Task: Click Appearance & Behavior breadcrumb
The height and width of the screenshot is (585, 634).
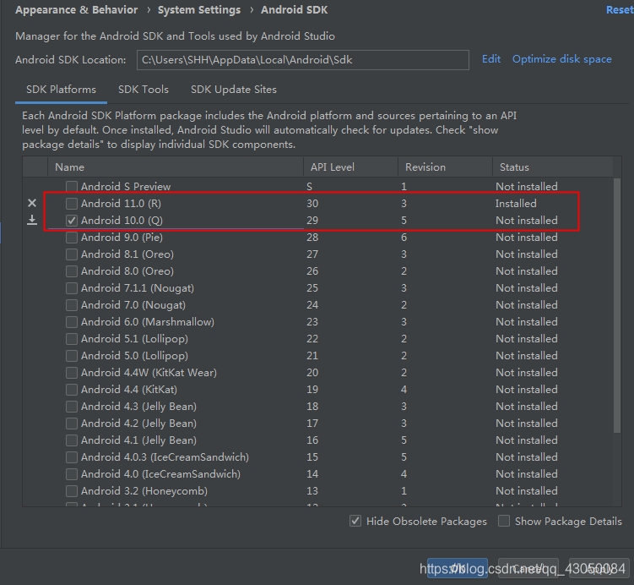Action: point(77,9)
